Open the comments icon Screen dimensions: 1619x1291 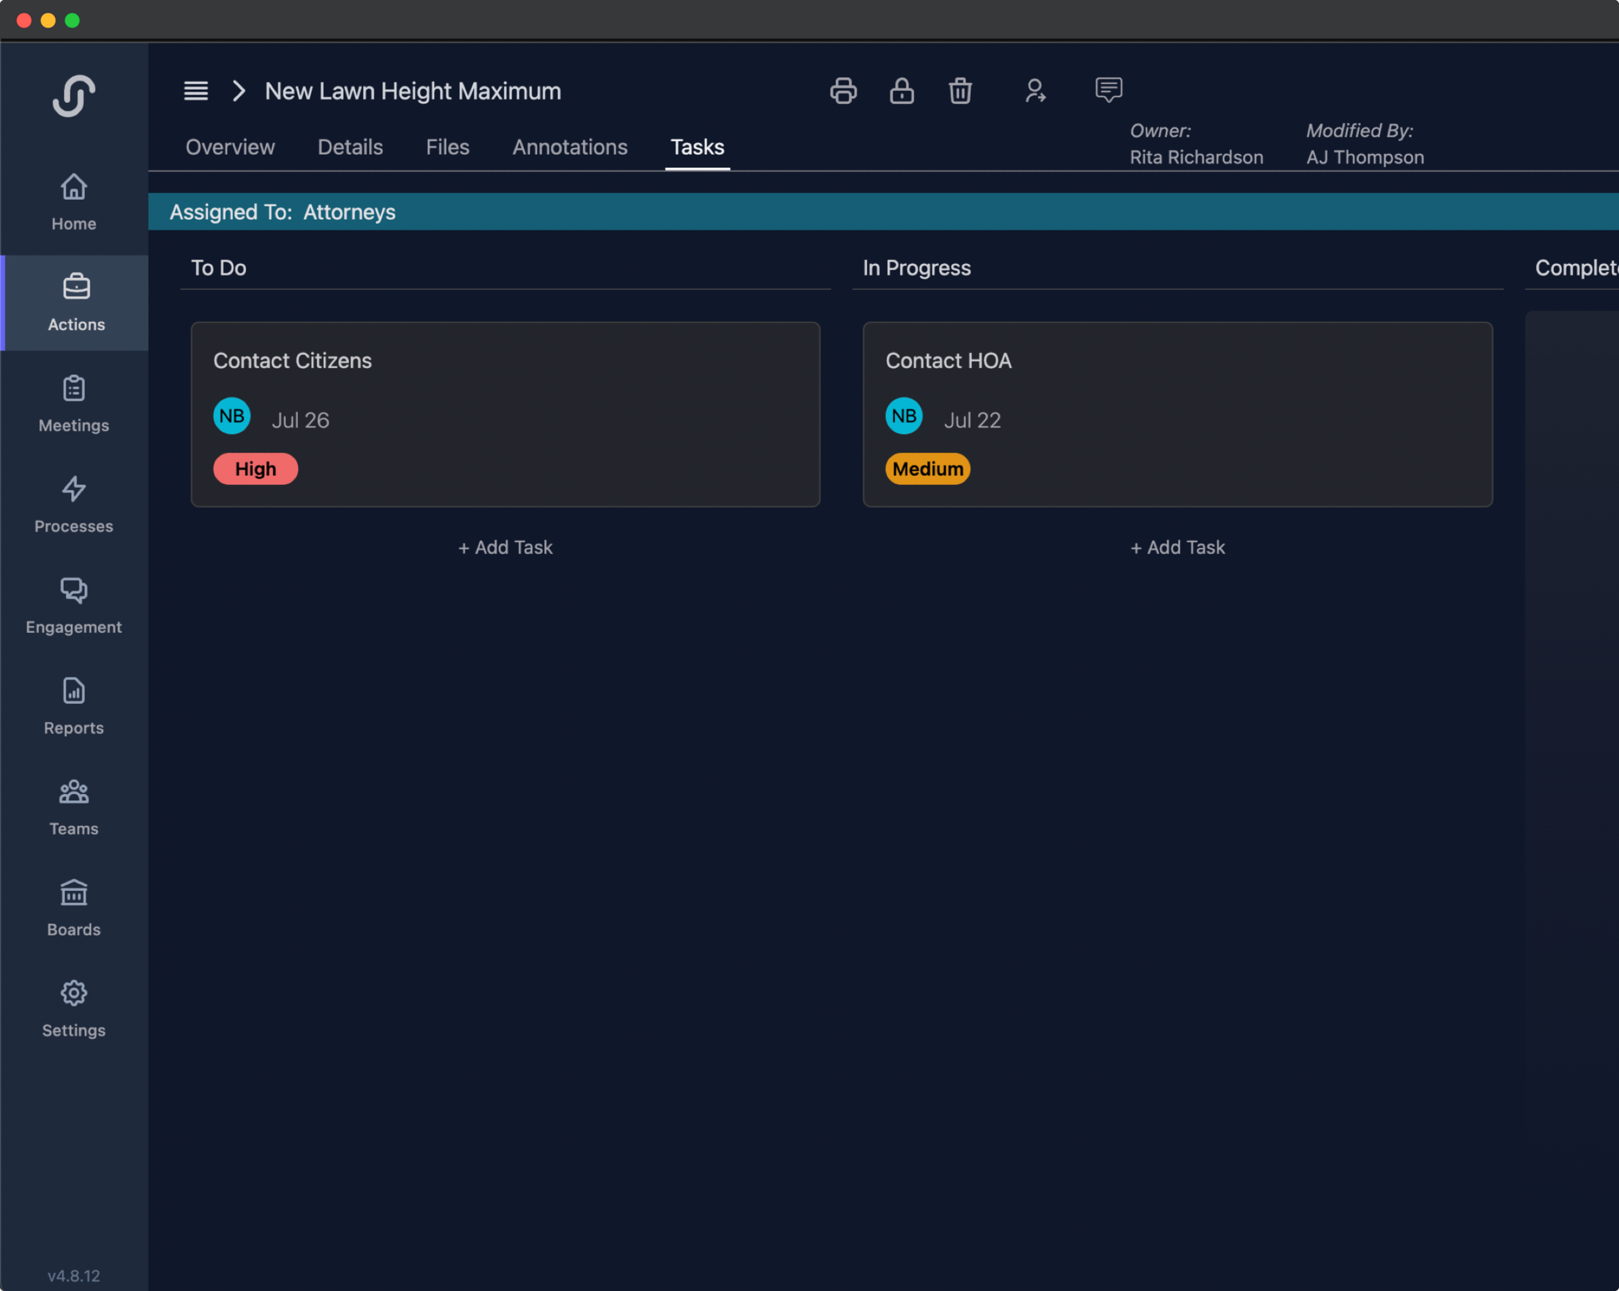tap(1107, 90)
